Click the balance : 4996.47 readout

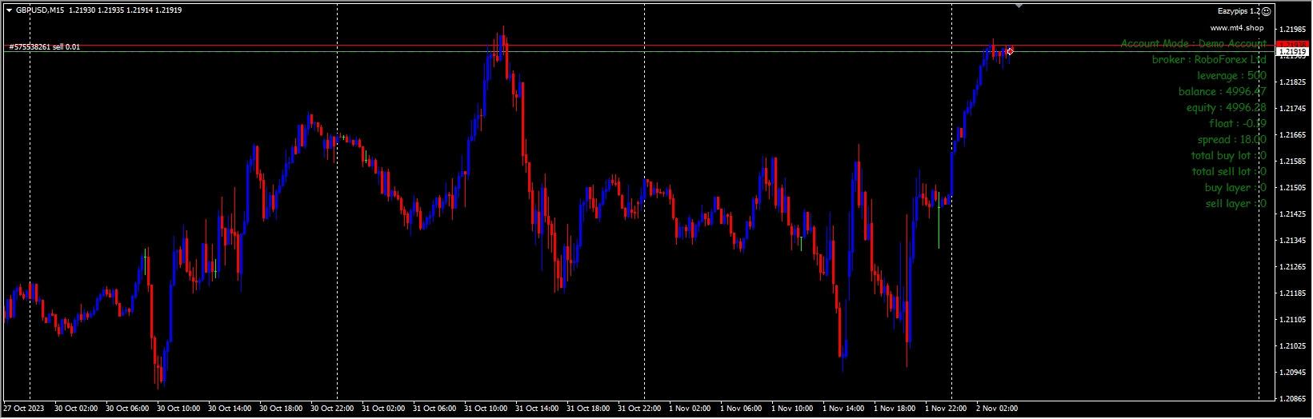tap(1222, 92)
